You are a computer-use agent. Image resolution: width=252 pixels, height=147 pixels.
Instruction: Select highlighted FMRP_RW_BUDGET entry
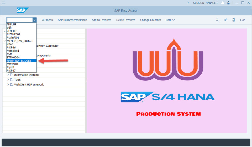pyautogui.click(x=22, y=61)
